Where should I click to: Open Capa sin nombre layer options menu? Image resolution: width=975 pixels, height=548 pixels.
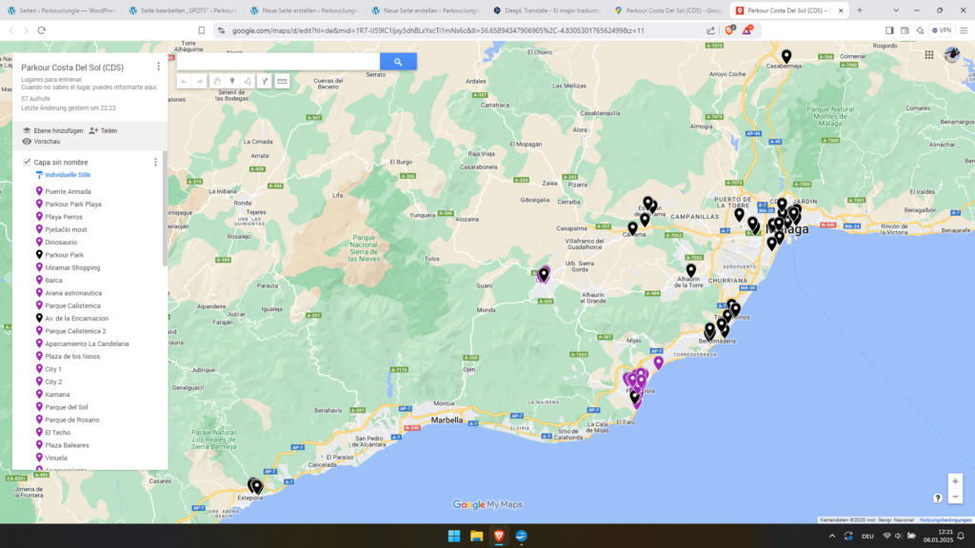[x=155, y=163]
